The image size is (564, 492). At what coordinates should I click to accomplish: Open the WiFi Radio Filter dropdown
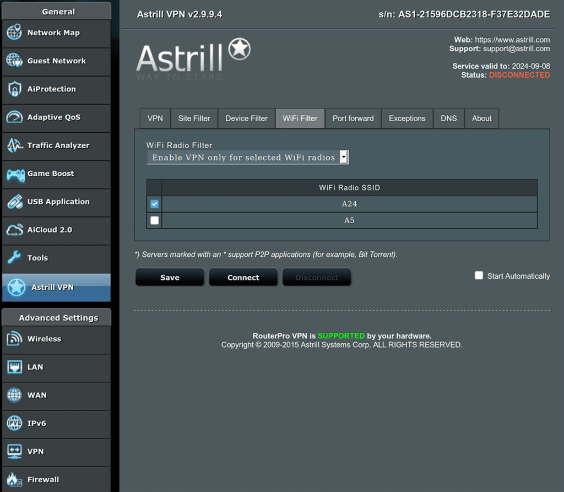click(x=343, y=157)
